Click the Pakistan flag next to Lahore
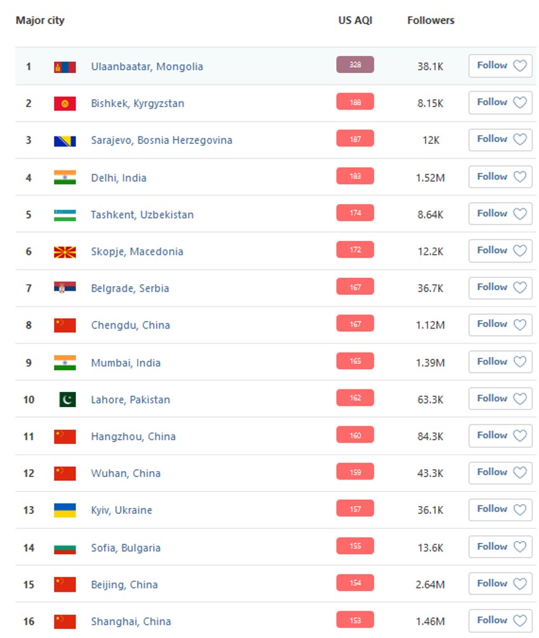Viewport: 539px width, 638px height. pos(67,400)
